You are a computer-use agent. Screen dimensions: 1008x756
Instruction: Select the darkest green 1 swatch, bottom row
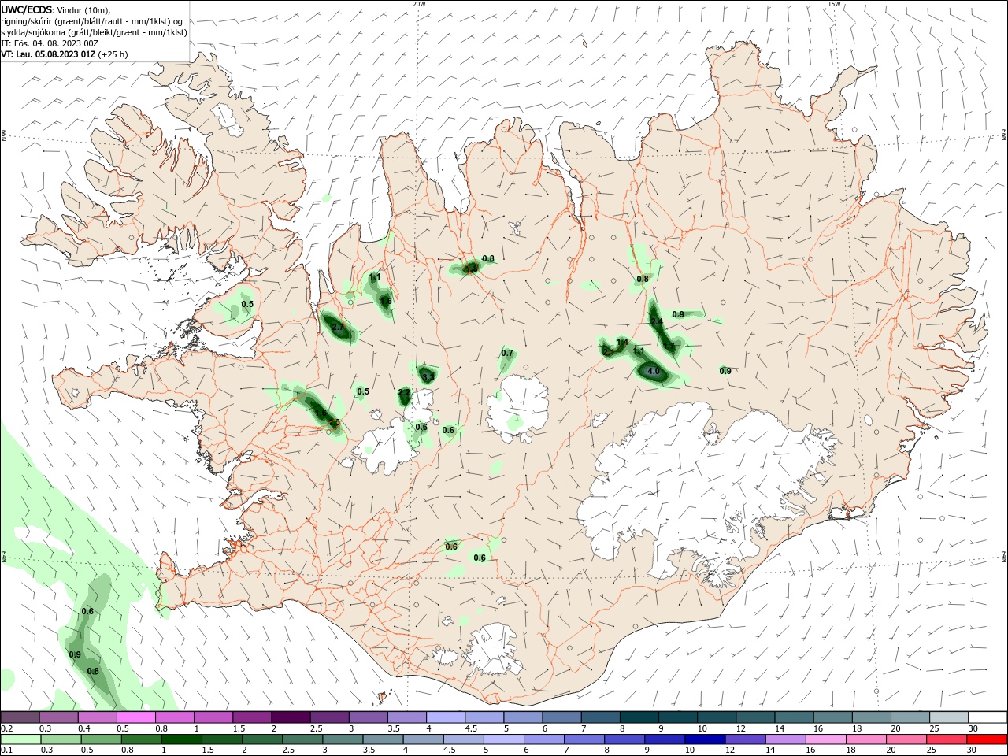coord(181,739)
